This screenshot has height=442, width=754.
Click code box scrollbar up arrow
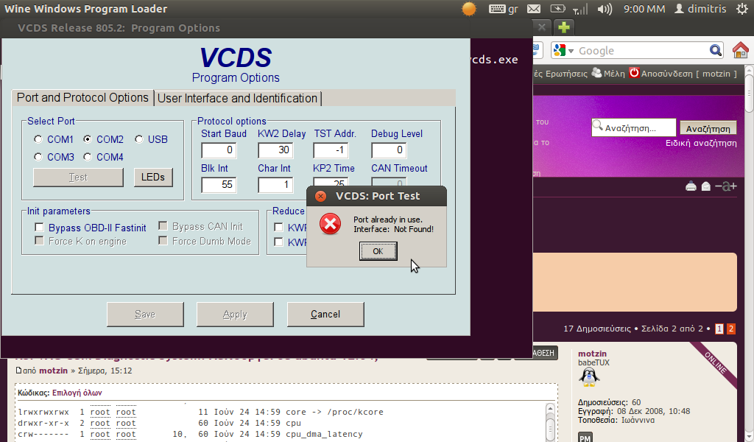[x=551, y=408]
